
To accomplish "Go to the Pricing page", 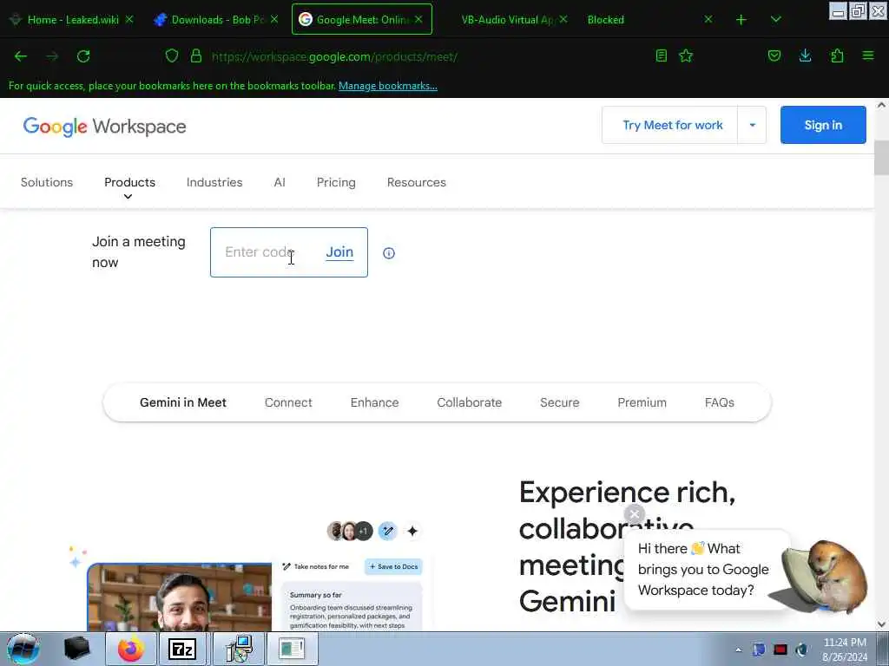I will (x=336, y=182).
